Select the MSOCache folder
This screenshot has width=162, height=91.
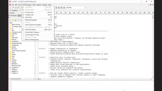click(15, 38)
